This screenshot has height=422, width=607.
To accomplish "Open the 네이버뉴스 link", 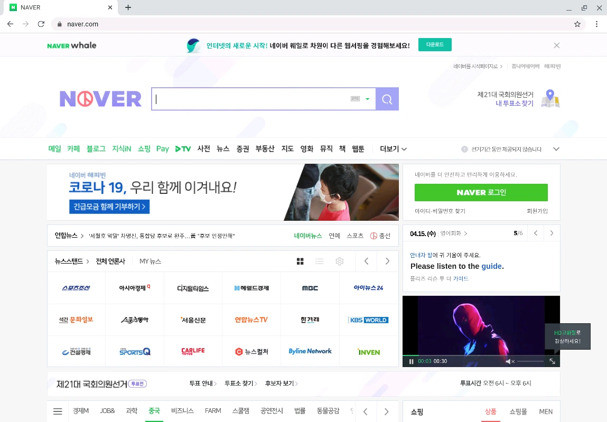I will (308, 236).
